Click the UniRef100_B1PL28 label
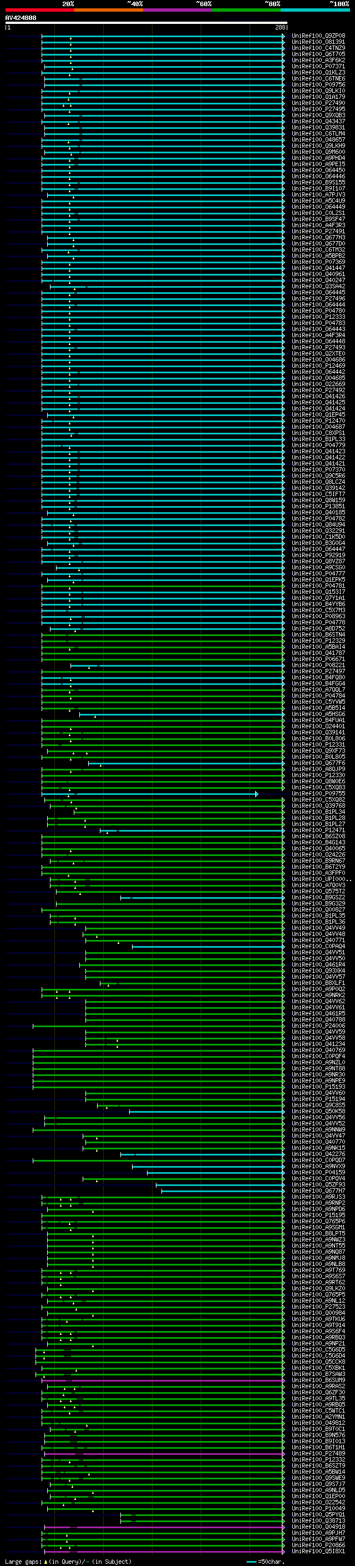Screen dimensions: 355x1566 coord(318,818)
